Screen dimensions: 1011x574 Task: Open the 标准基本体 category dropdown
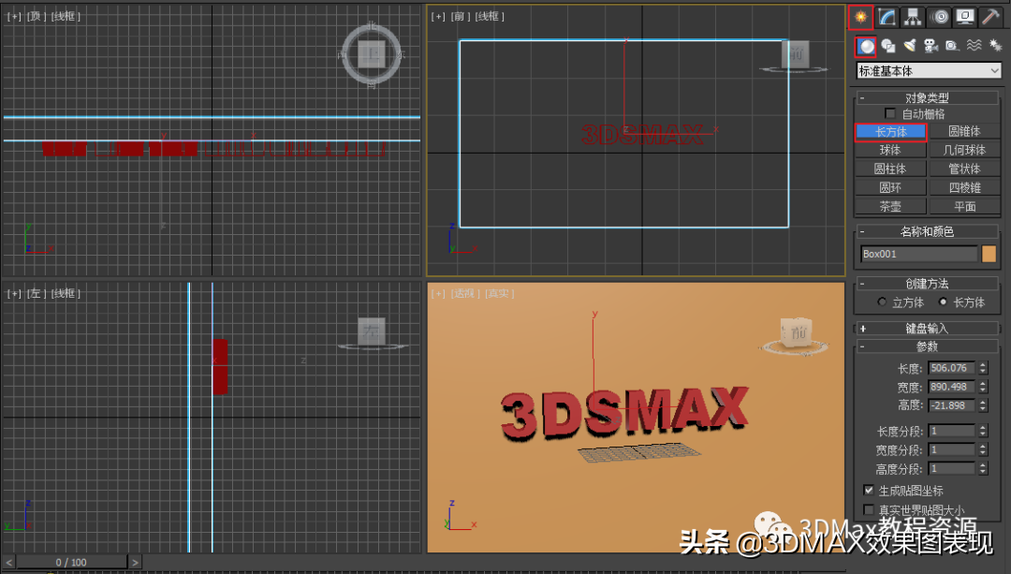click(929, 71)
